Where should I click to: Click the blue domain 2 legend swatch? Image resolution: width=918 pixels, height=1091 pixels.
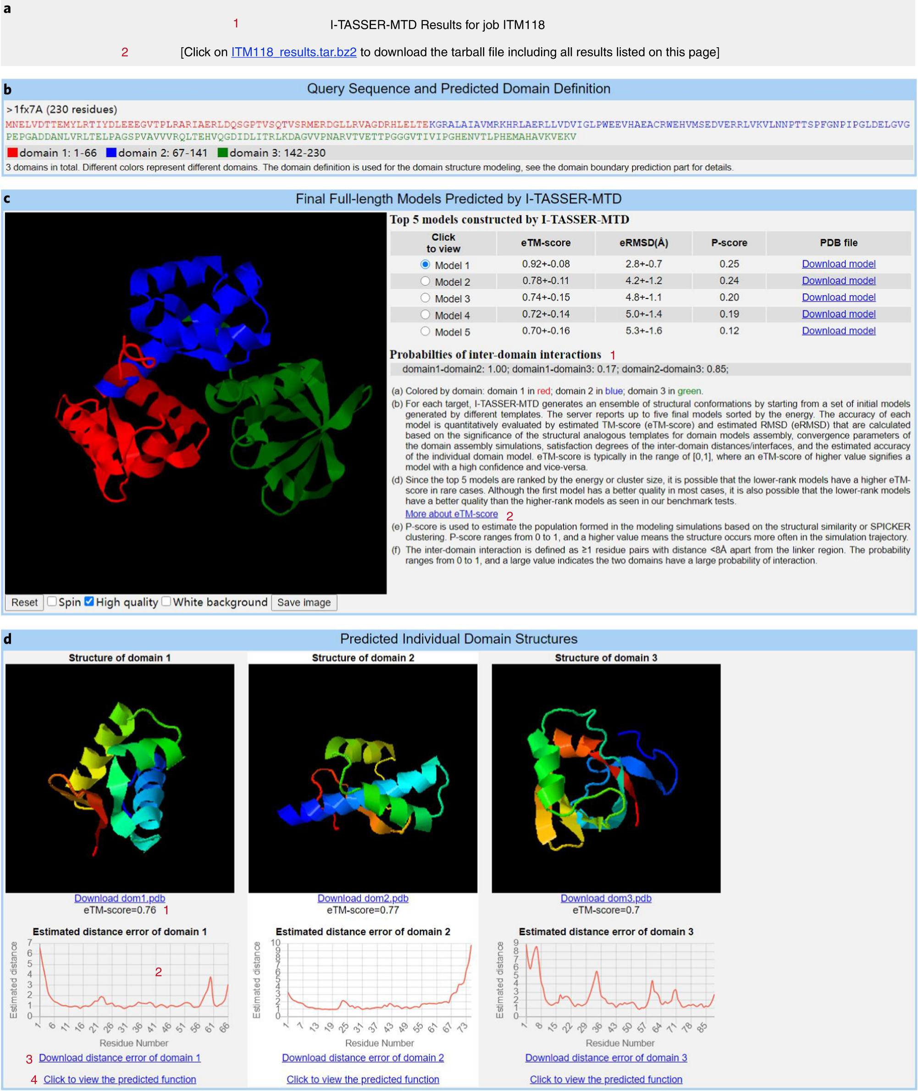pyautogui.click(x=111, y=153)
